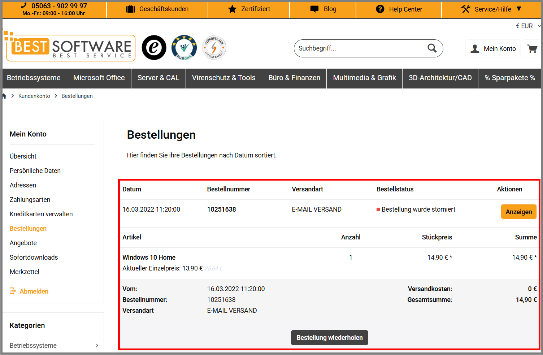Click the red storniert status indicator
The height and width of the screenshot is (355, 543).
coord(378,209)
